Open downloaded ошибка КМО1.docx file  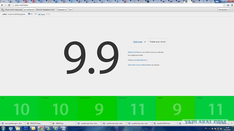(164, 123)
